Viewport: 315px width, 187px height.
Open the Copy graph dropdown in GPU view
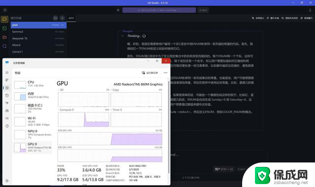coord(115,90)
